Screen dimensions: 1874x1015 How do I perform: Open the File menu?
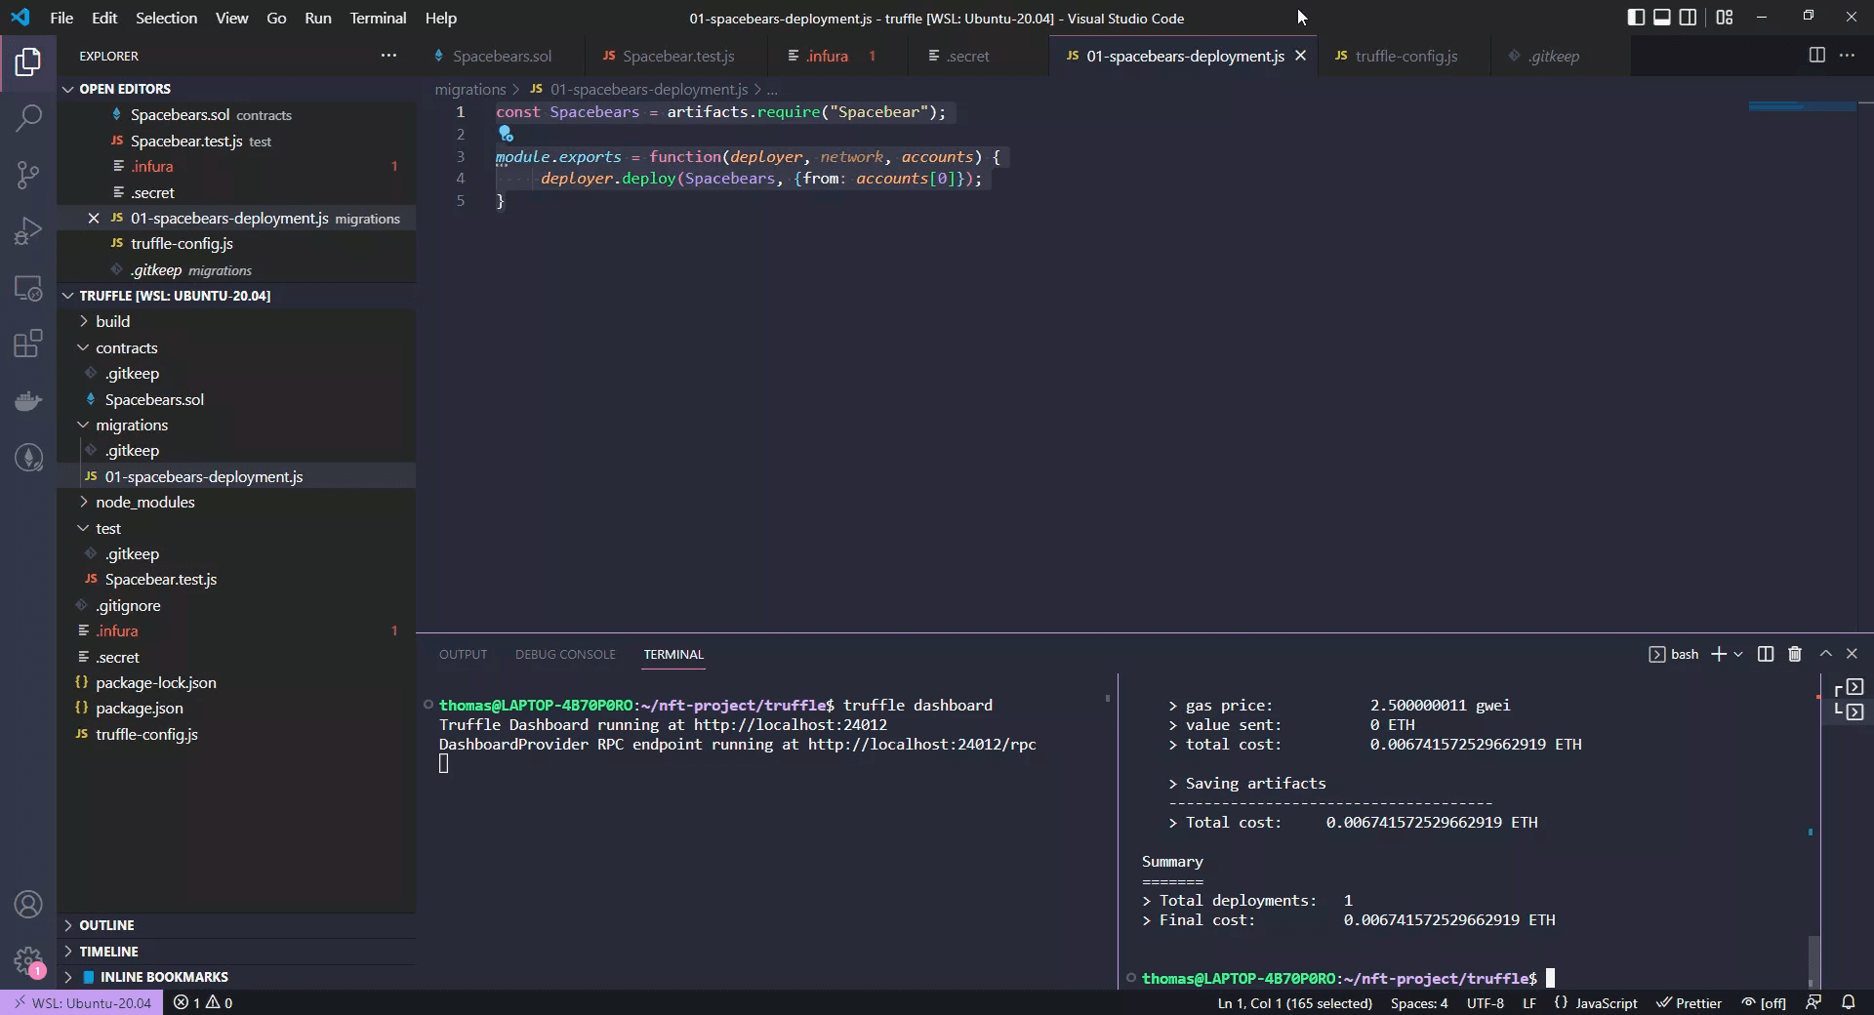coord(61,18)
